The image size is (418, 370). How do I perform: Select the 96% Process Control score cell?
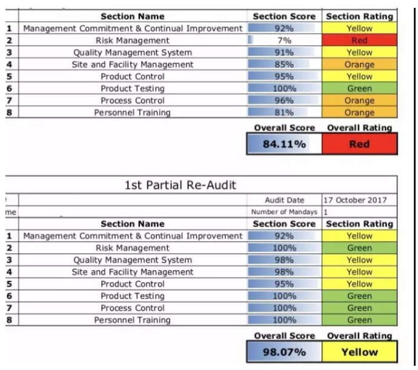click(x=284, y=101)
